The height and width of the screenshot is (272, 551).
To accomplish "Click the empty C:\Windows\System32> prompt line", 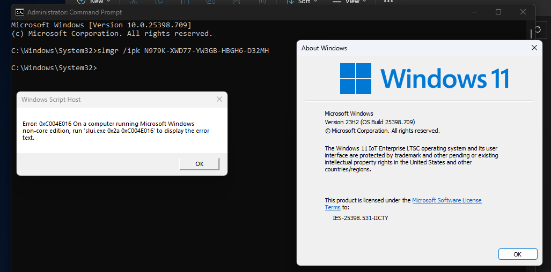I will 54,67.
